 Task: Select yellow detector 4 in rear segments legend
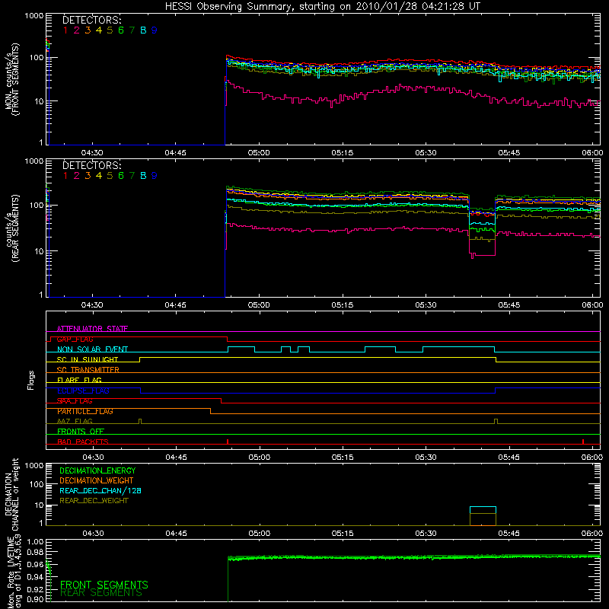point(99,176)
